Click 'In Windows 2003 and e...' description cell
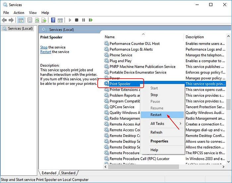The width and height of the screenshot is (232, 183). (x=205, y=159)
